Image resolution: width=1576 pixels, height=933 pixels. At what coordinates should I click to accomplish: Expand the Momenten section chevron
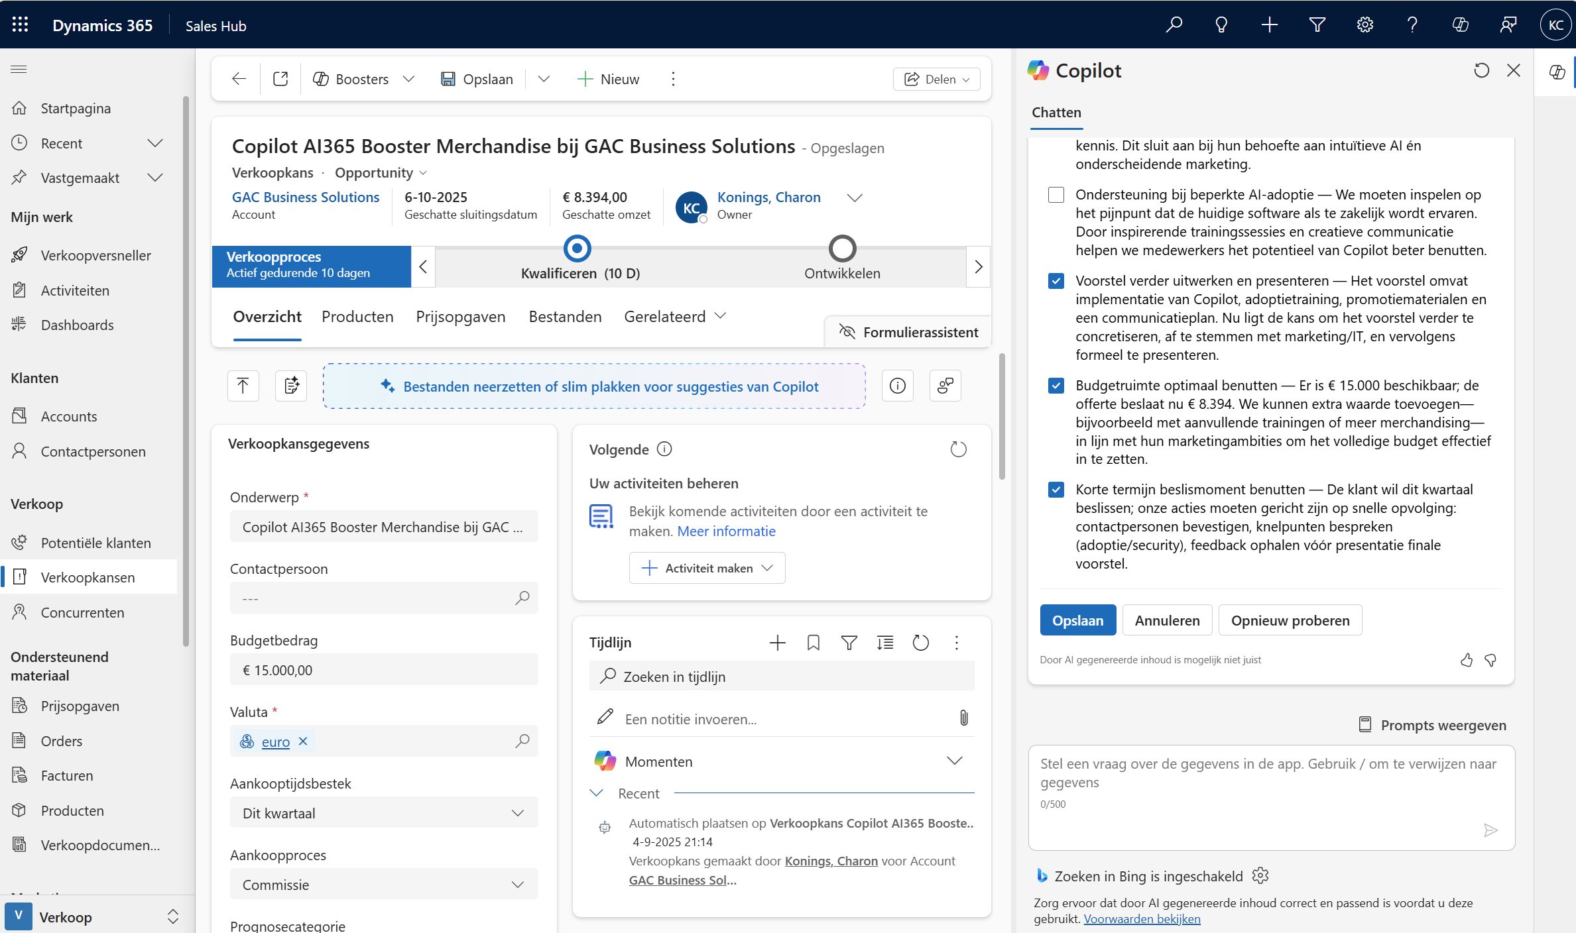pyautogui.click(x=954, y=761)
